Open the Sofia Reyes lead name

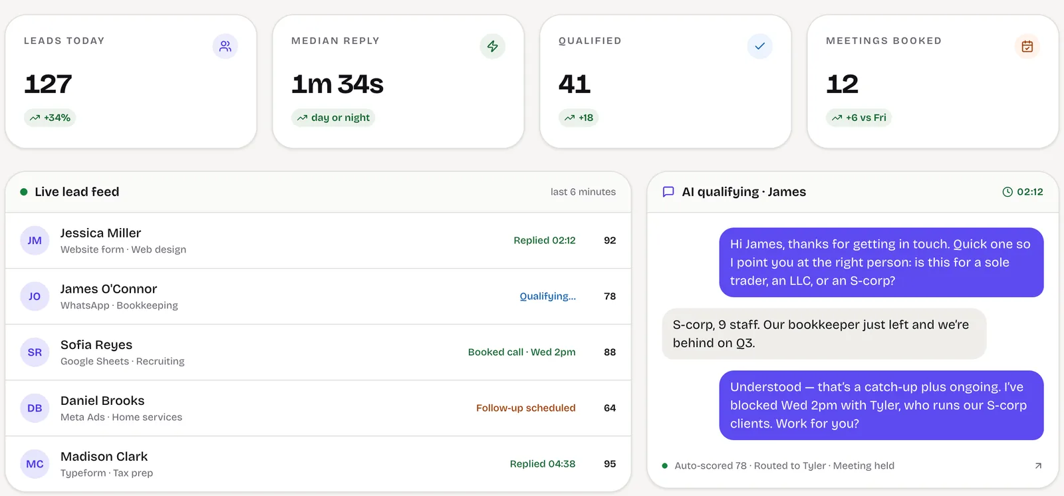[96, 345]
